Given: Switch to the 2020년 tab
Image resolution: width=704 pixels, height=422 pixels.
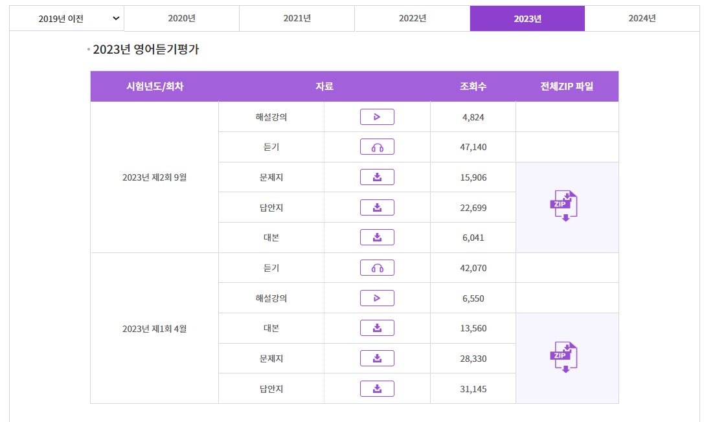Looking at the screenshot, I should pyautogui.click(x=181, y=18).
